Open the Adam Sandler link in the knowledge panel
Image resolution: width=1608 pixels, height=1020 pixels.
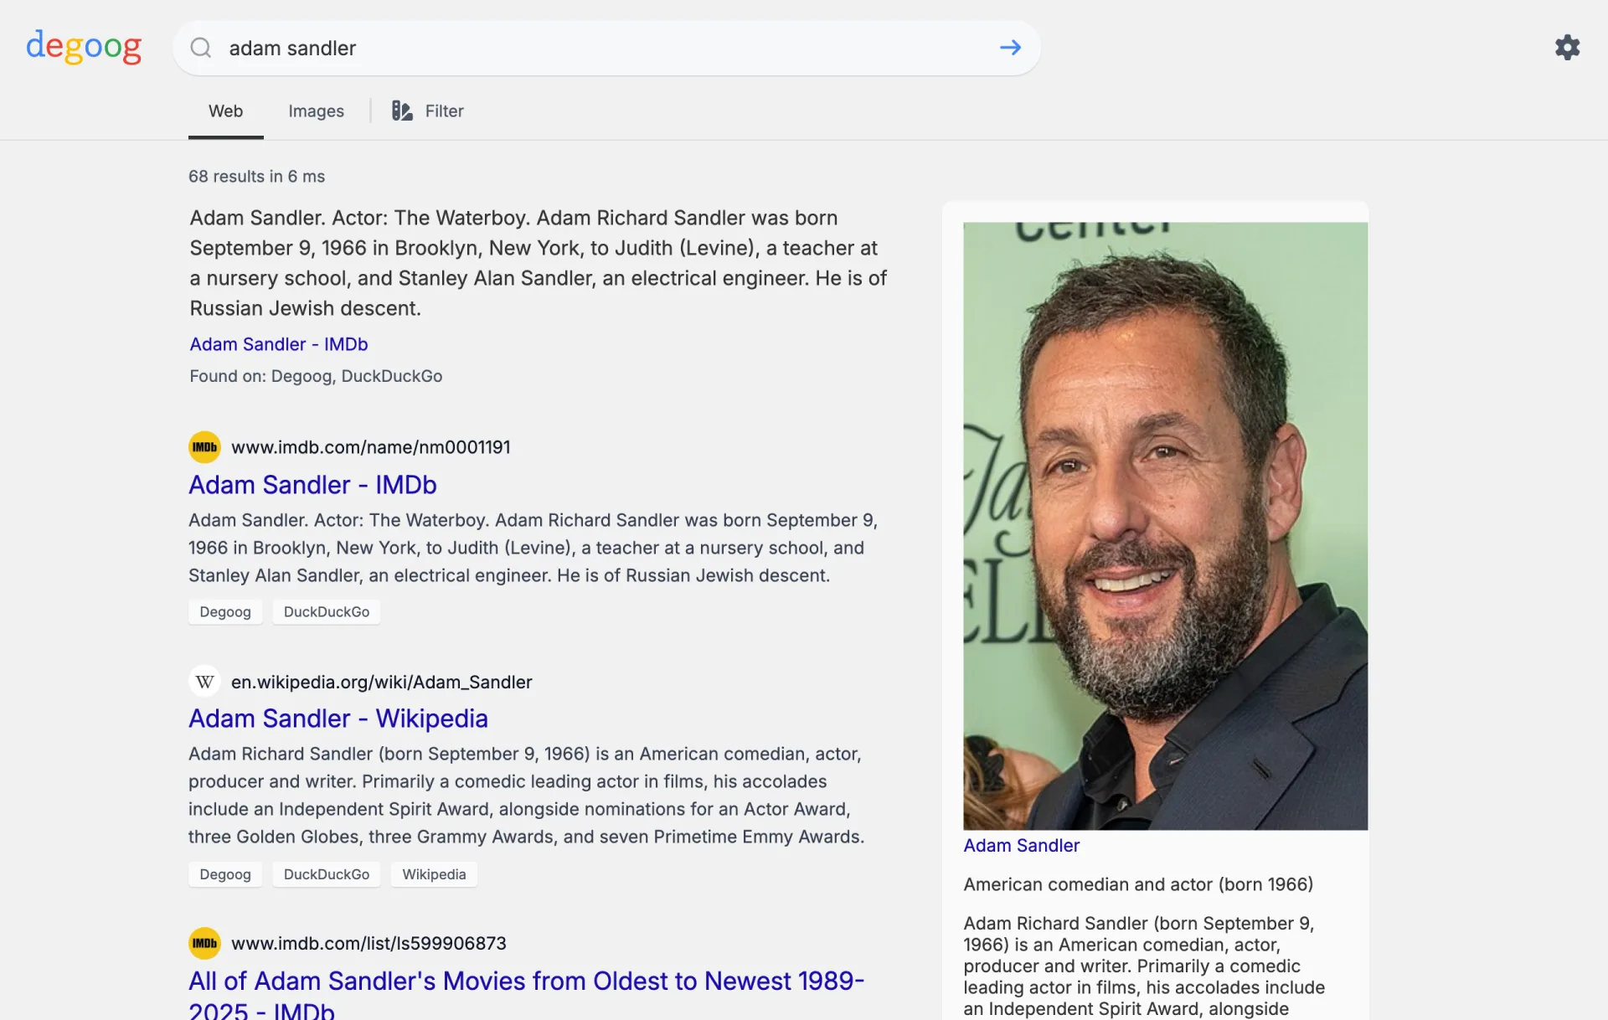pyautogui.click(x=1021, y=846)
